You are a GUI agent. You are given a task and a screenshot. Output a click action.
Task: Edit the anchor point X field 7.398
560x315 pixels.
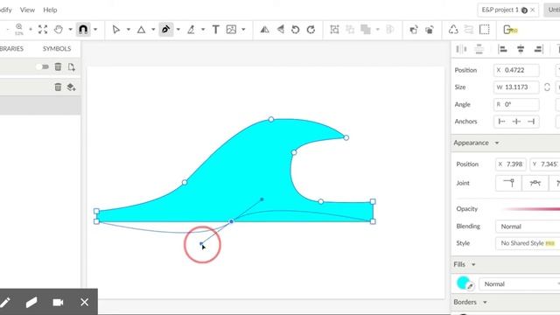pos(511,164)
